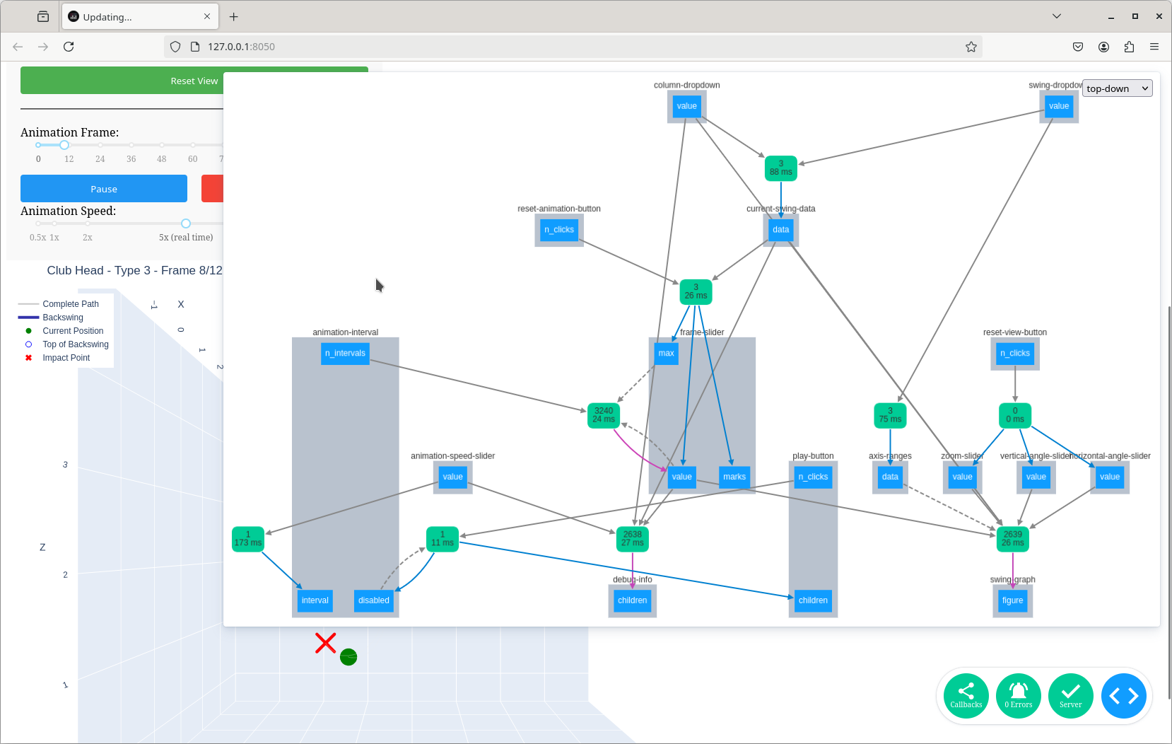Screen dimensions: 1172x744
Task: Open the application hamburger menu
Action: [x=1154, y=47]
